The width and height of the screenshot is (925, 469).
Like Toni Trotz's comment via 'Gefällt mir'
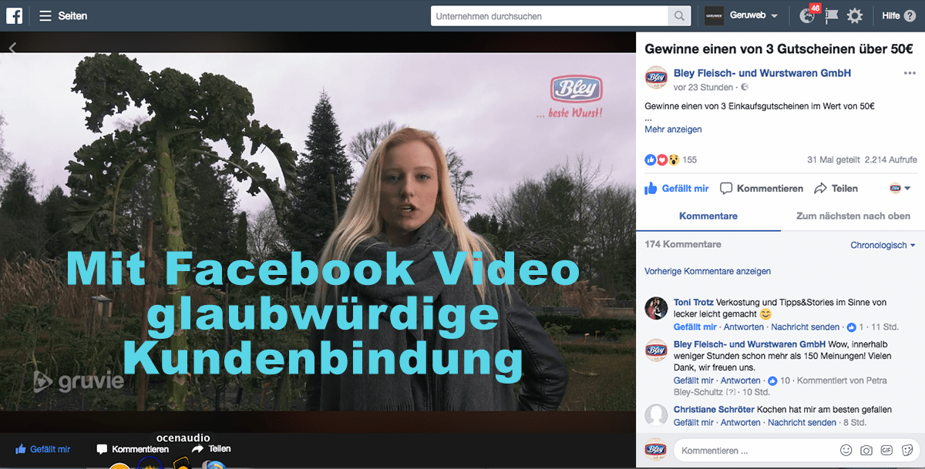tap(695, 327)
